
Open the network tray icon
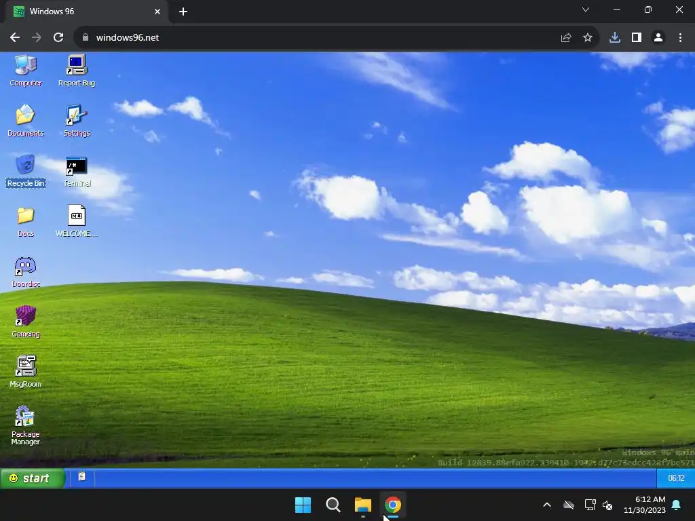point(590,505)
